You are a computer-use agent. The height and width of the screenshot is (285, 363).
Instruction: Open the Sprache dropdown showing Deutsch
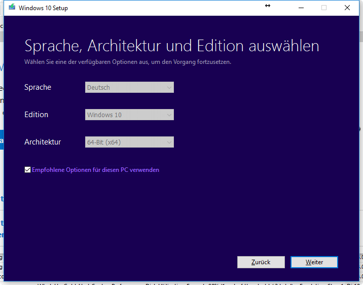[129, 87]
